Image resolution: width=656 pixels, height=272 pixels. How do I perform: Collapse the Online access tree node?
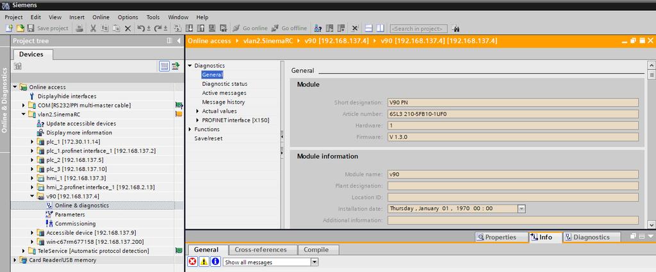pos(15,87)
